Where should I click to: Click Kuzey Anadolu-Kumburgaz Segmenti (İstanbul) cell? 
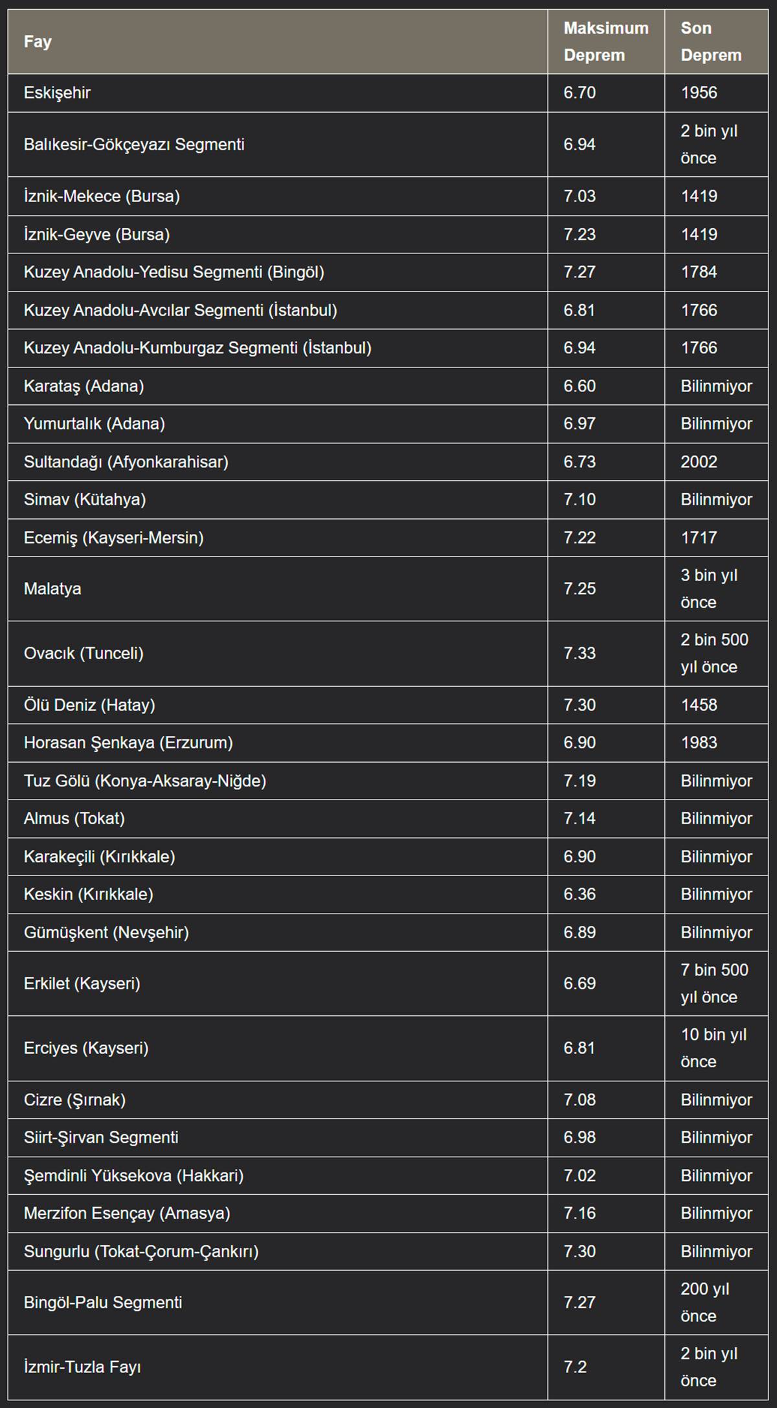197,348
